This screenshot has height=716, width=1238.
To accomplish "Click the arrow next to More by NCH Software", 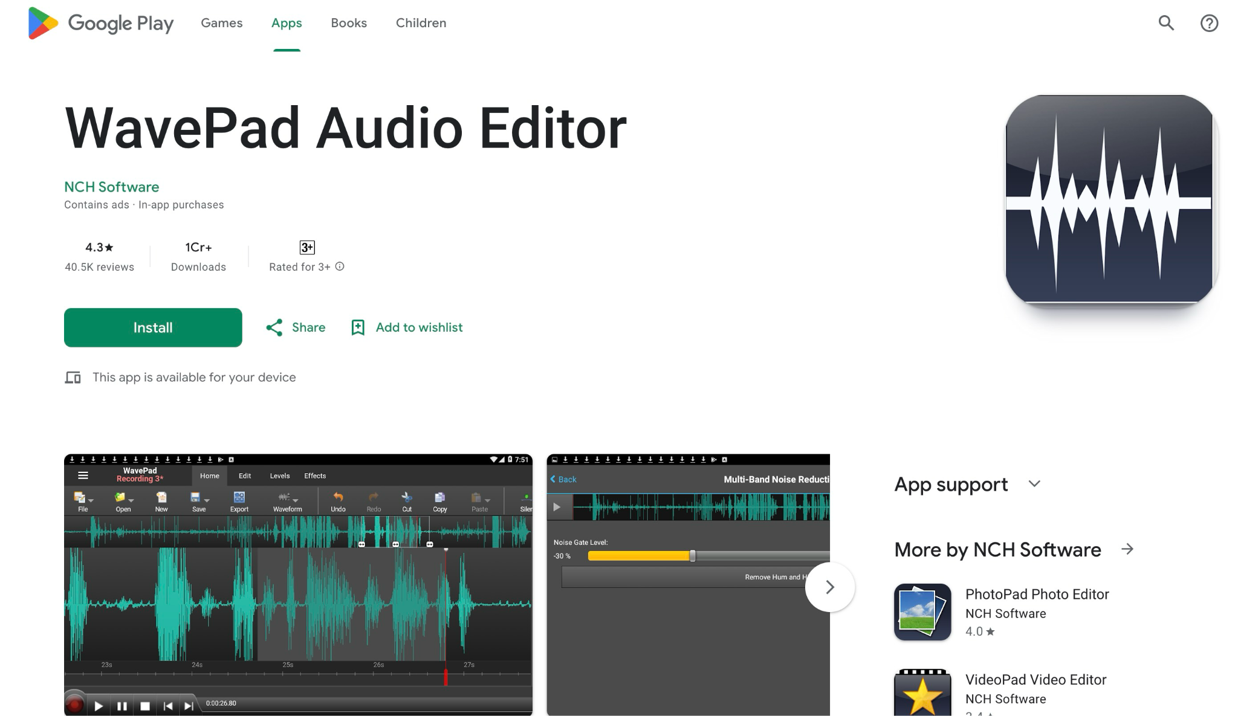I will tap(1127, 549).
